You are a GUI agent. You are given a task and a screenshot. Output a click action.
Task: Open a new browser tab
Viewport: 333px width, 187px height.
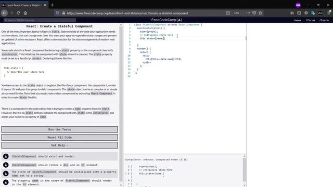(52, 5)
